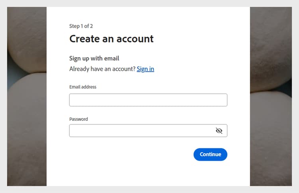Click the Create an account heading

click(111, 39)
